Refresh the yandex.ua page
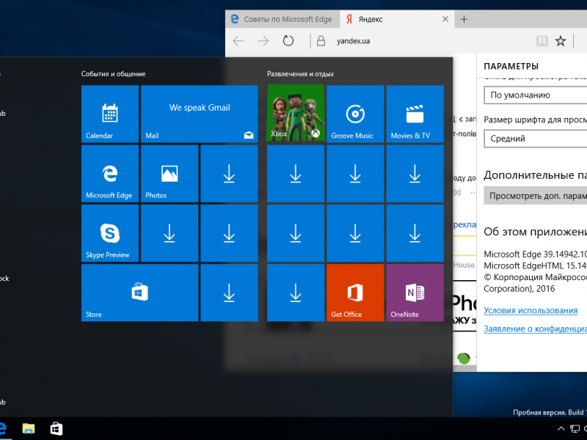Viewport: 587px width, 440px height. point(288,41)
